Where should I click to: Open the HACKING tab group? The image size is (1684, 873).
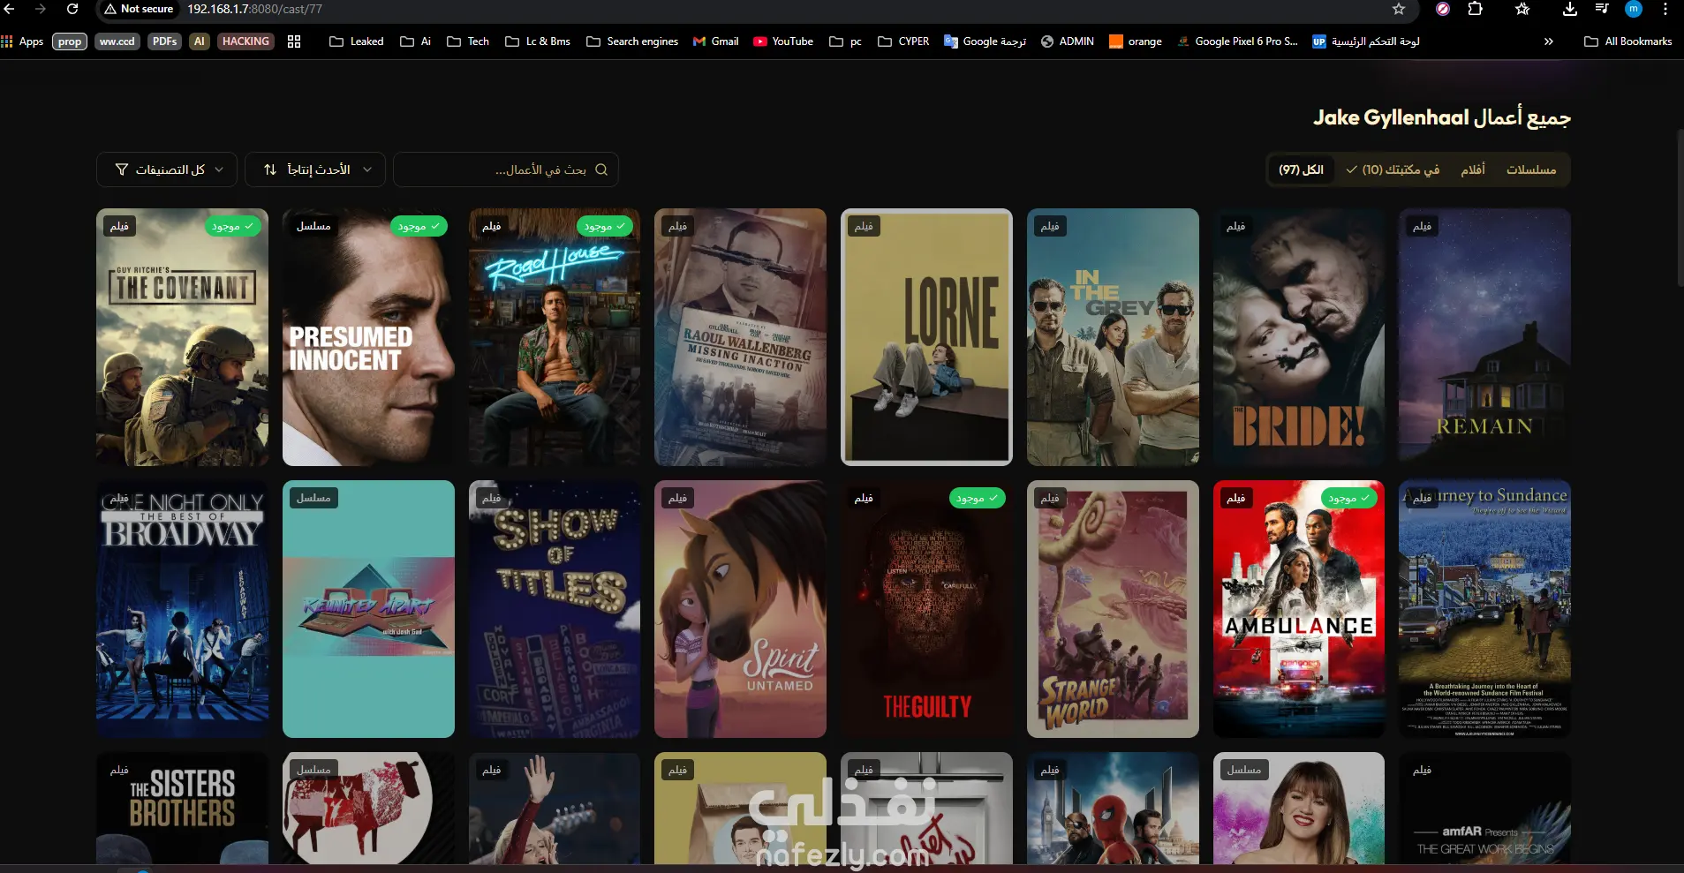tap(245, 41)
